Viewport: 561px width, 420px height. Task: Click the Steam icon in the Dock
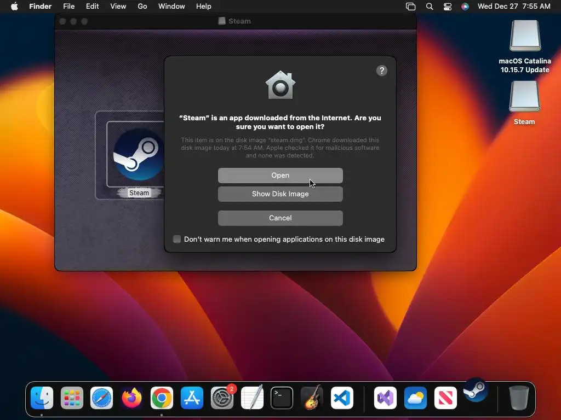[476, 390]
